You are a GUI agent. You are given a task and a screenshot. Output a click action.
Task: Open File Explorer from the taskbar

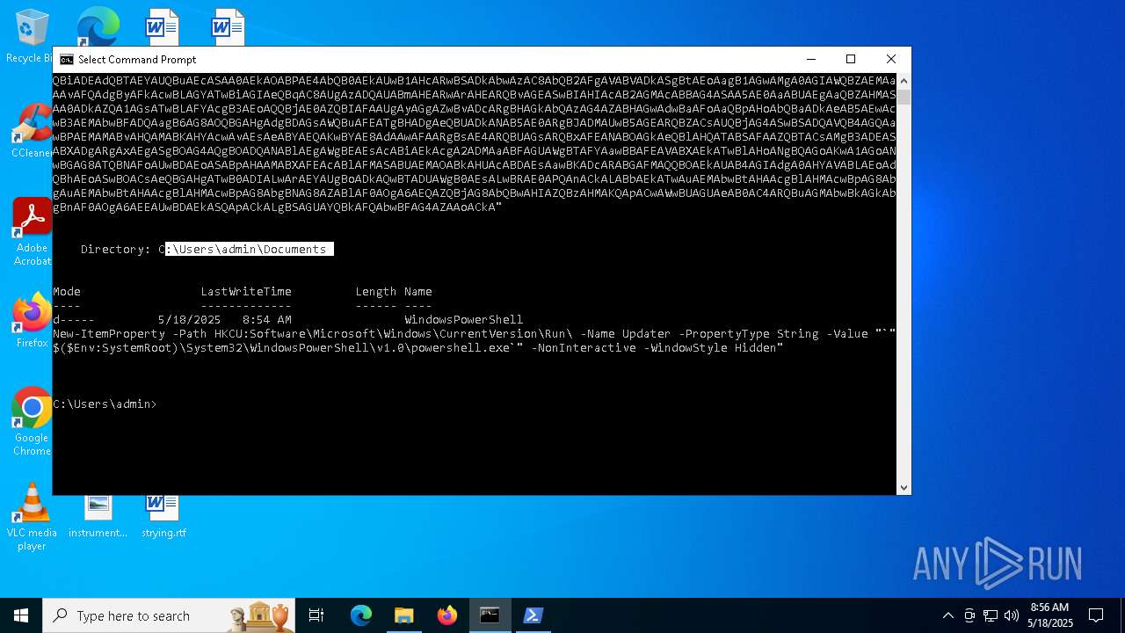[x=404, y=615]
